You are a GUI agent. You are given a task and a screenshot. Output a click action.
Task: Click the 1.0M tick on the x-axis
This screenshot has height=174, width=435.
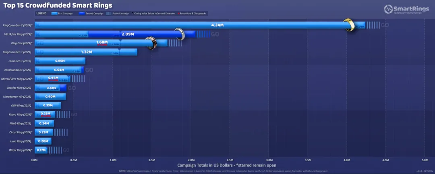tap(113, 160)
